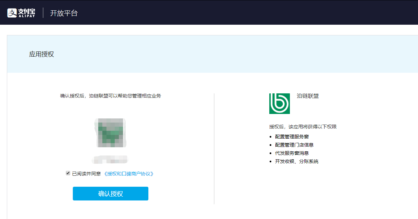The image size is (418, 219).
Task: Click the blurred merchant avatar image
Action: pyautogui.click(x=110, y=132)
